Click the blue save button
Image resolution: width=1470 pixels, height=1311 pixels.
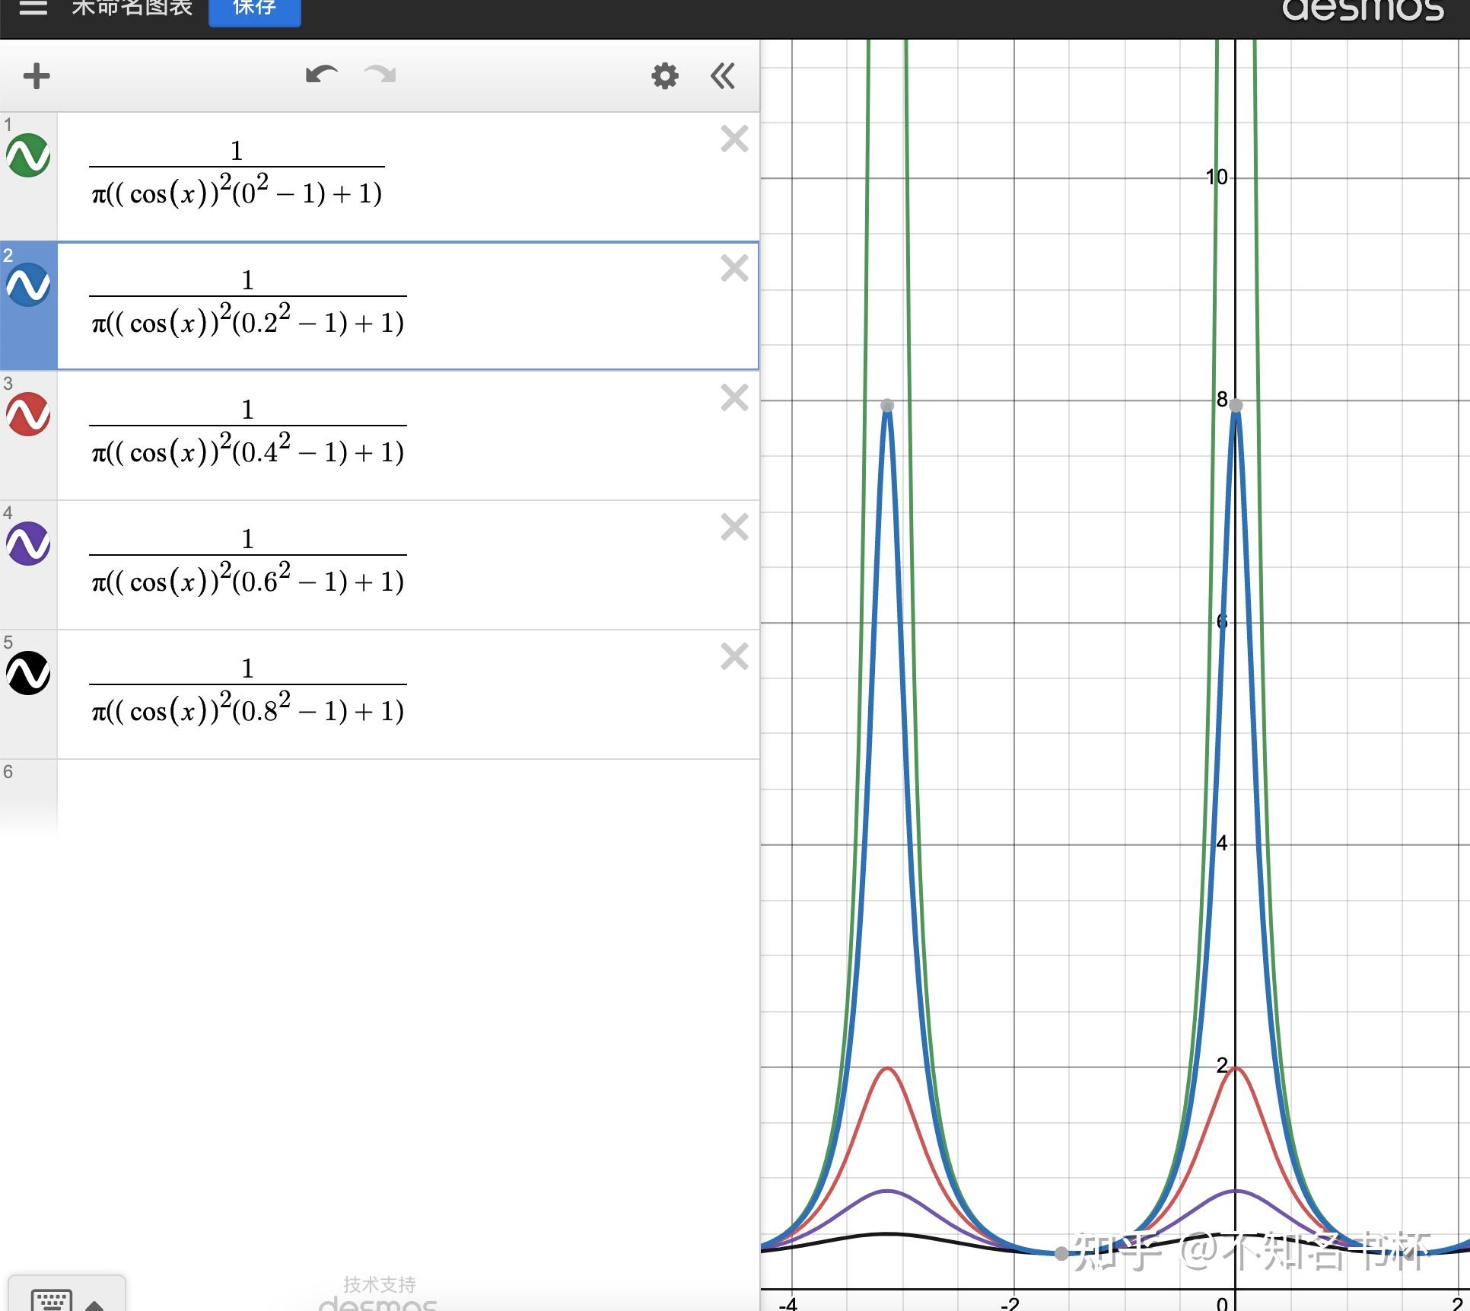point(254,9)
